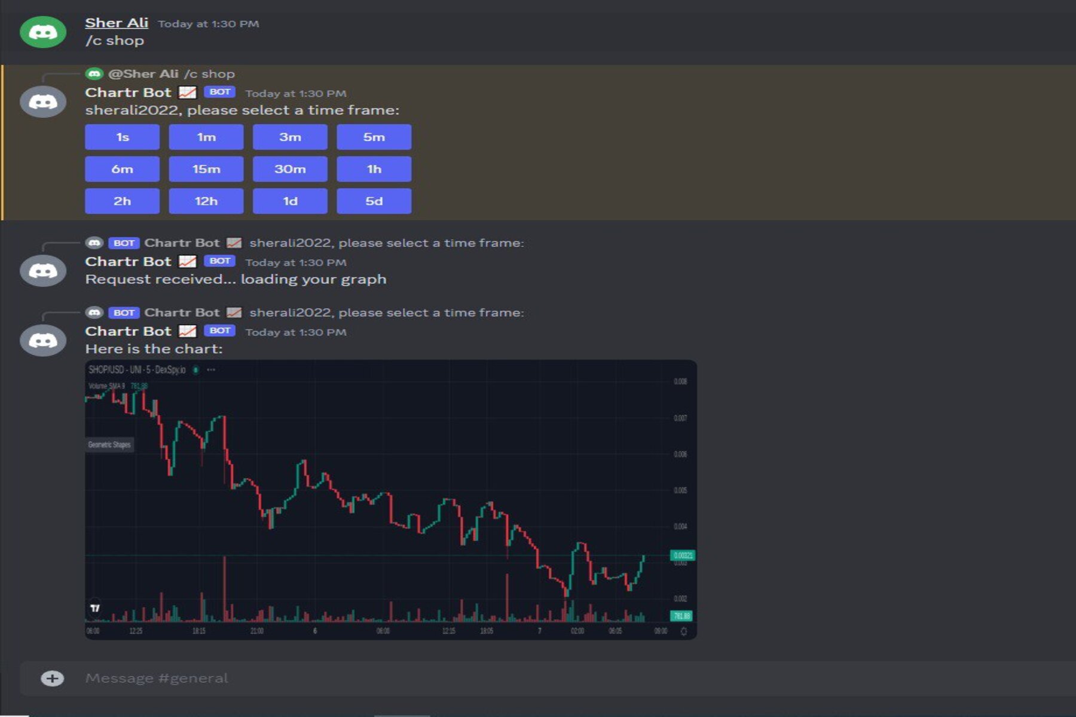Click the BOT badge on time frame message
Image resolution: width=1076 pixels, height=717 pixels.
219,92
